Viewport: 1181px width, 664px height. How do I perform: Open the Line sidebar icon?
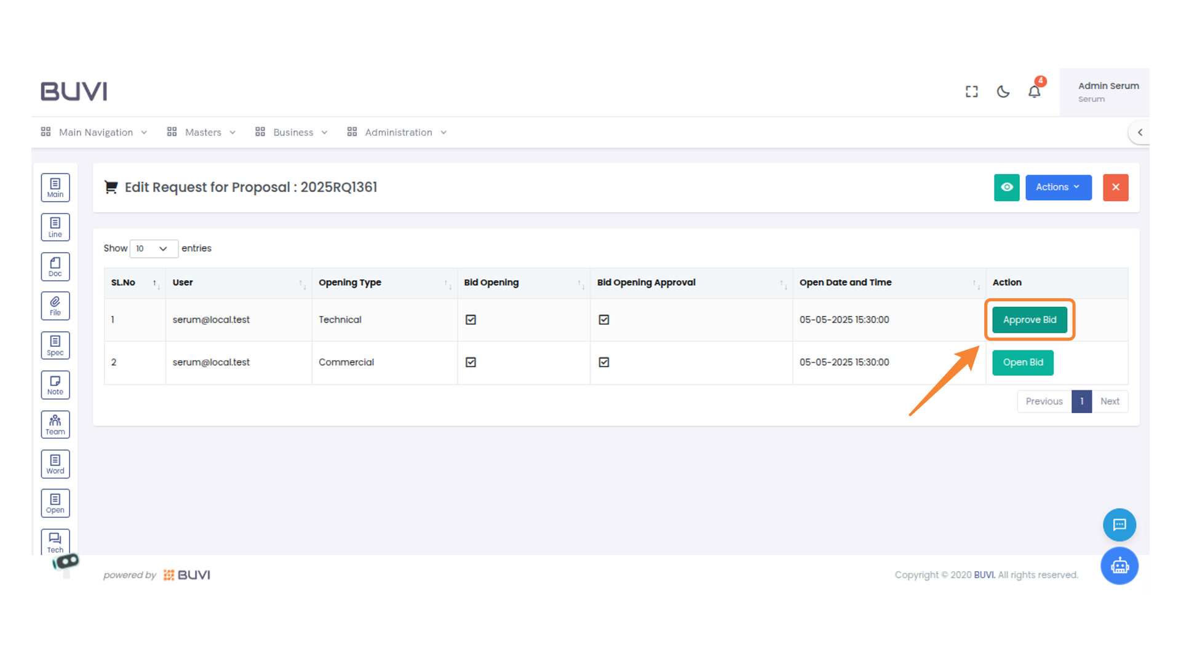55,227
